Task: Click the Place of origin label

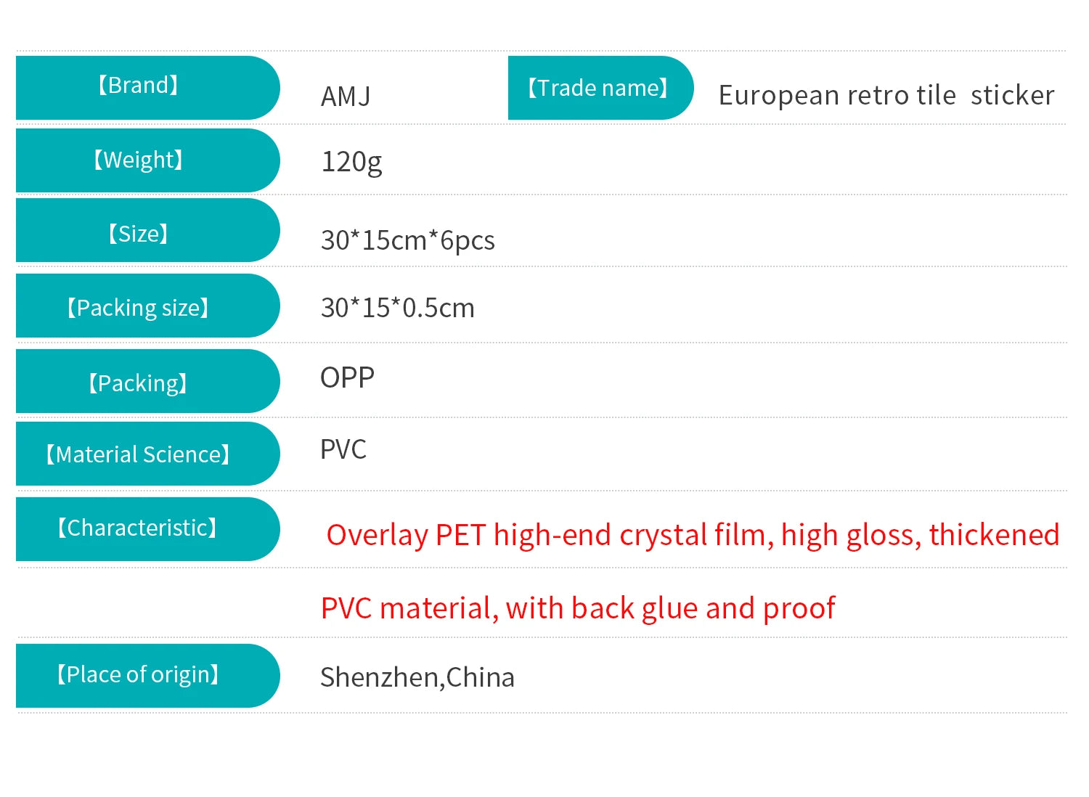Action: tap(138, 675)
